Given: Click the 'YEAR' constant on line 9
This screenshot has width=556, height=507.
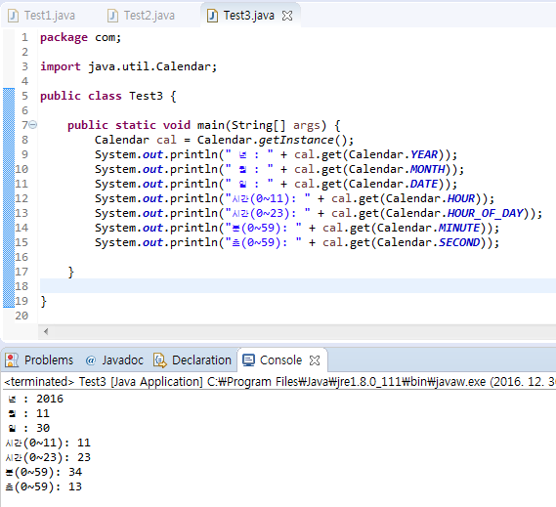Looking at the screenshot, I should 424,154.
